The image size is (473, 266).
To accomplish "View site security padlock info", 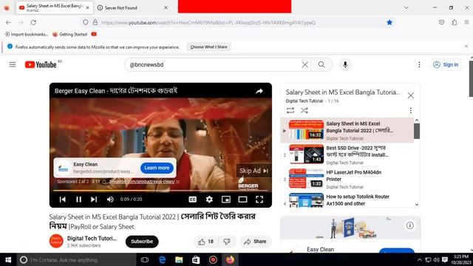I will coord(95,22).
